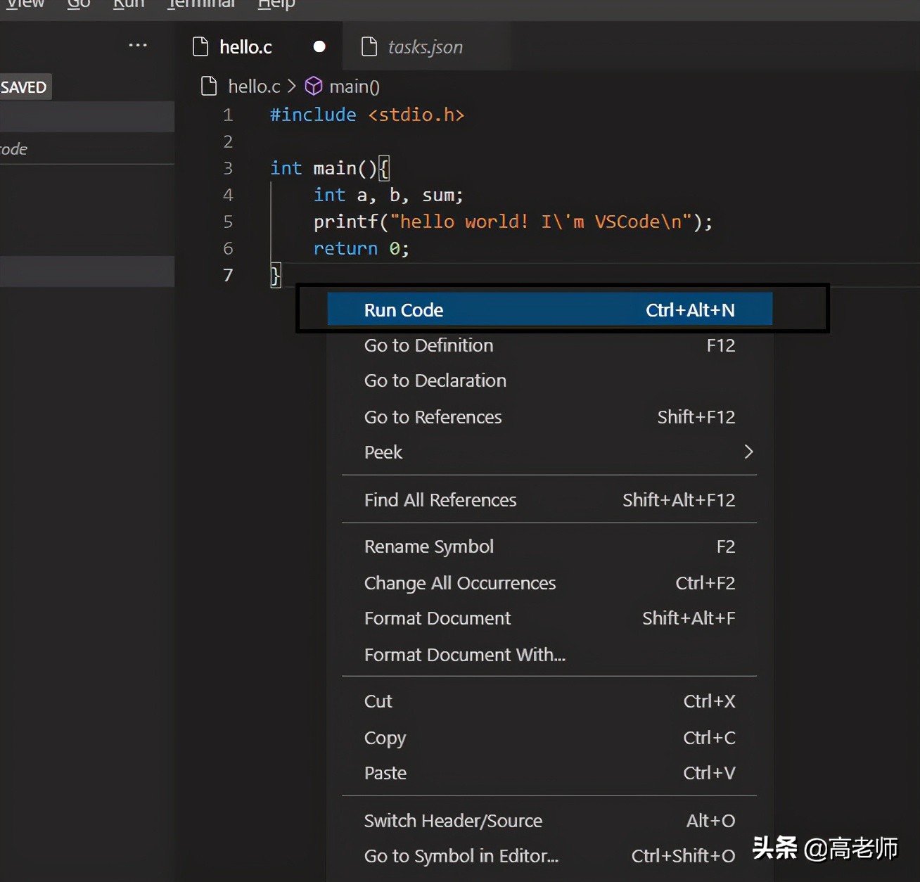
Task: Click the file icon on the tasks.json tab
Action: (x=369, y=46)
